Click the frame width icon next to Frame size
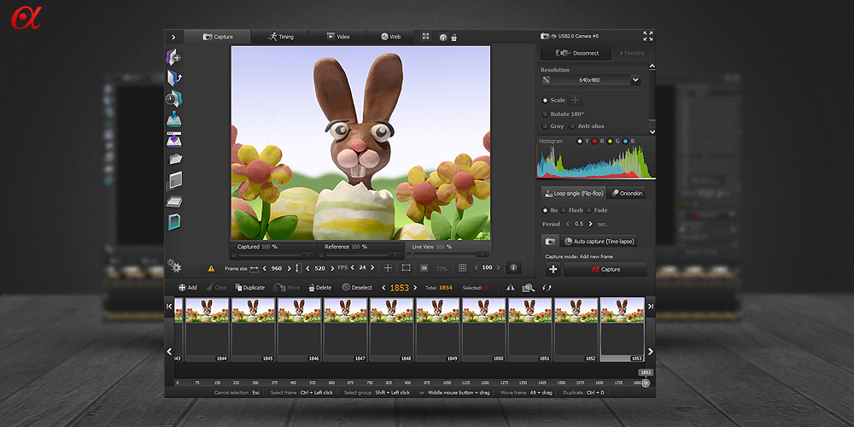 (254, 268)
